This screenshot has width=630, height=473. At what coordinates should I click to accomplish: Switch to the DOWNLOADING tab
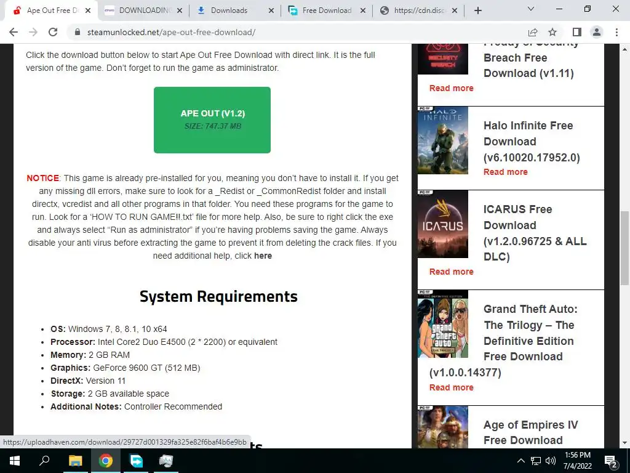point(143,10)
